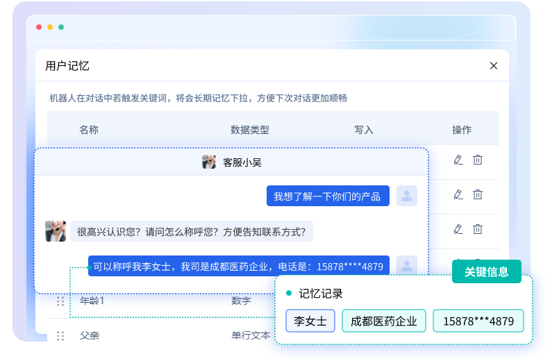The height and width of the screenshot is (361, 559).
Task: Click the trash icon level with 客服小吴 header
Action: point(478,160)
